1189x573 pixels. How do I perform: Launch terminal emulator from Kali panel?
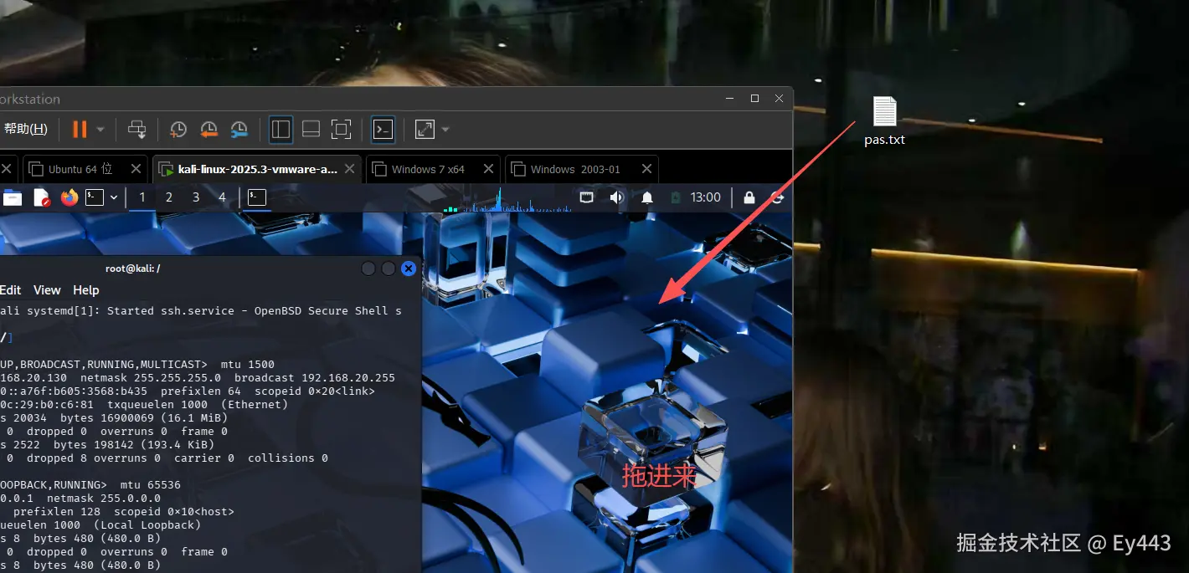pos(95,197)
